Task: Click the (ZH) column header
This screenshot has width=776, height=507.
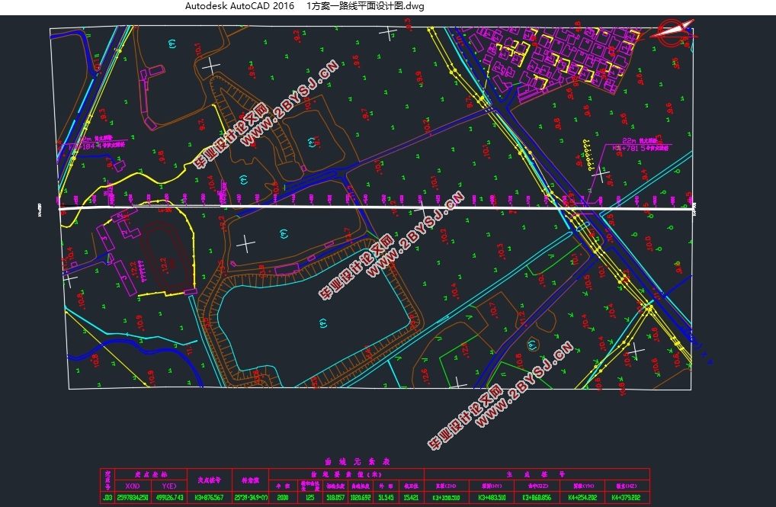Action: [x=447, y=486]
